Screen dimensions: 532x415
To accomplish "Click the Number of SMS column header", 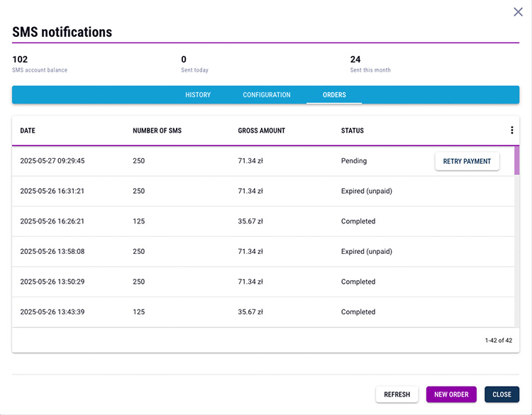I will 157,131.
